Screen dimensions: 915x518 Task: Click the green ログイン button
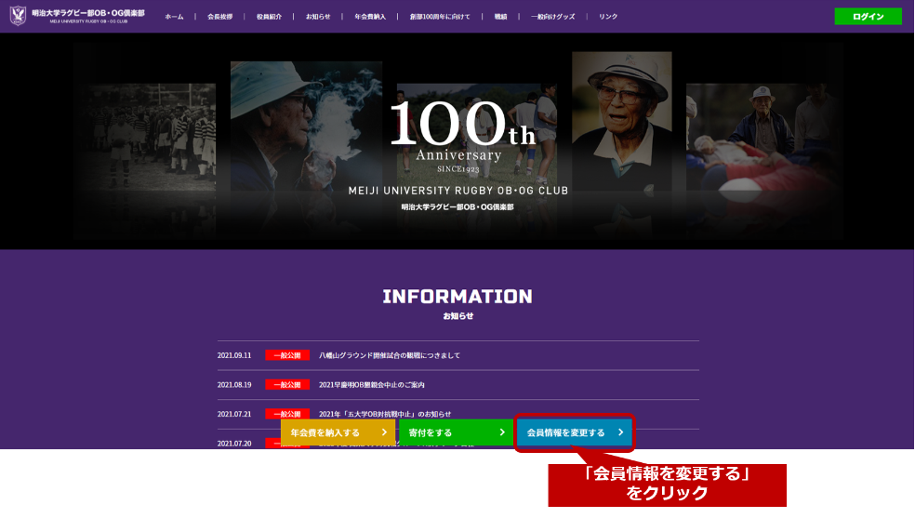(868, 17)
